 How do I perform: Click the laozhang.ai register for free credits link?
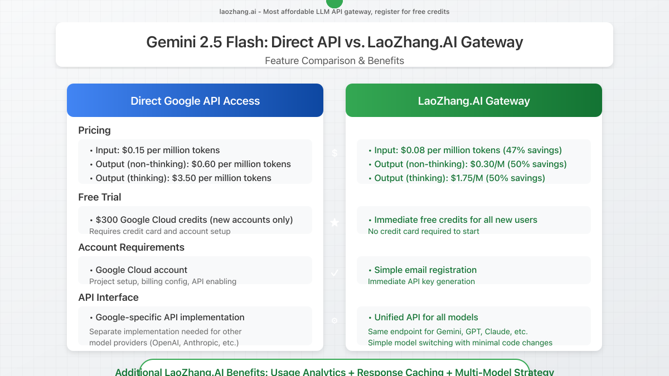point(334,12)
